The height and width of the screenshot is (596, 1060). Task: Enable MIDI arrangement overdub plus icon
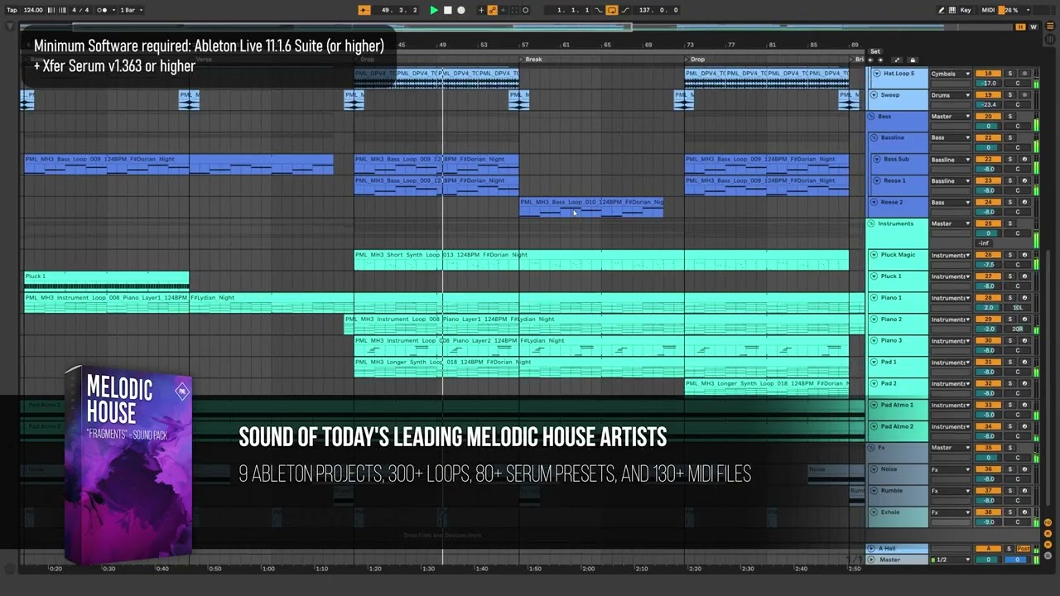[481, 10]
